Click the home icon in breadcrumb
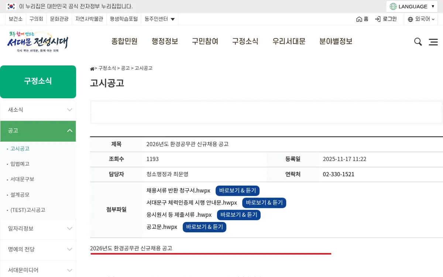The height and width of the screenshot is (277, 443). 92,69
